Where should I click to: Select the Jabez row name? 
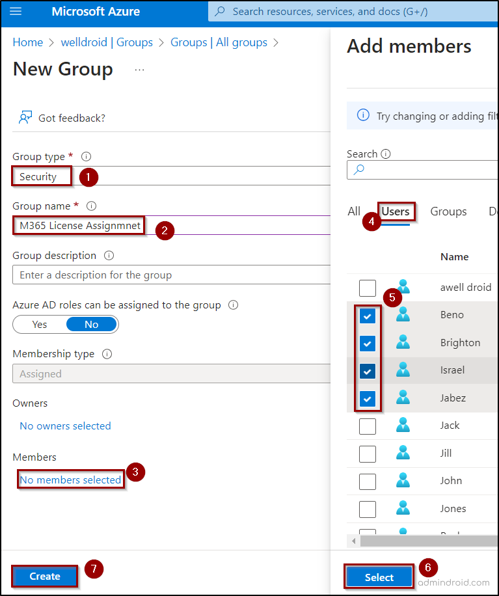(453, 398)
